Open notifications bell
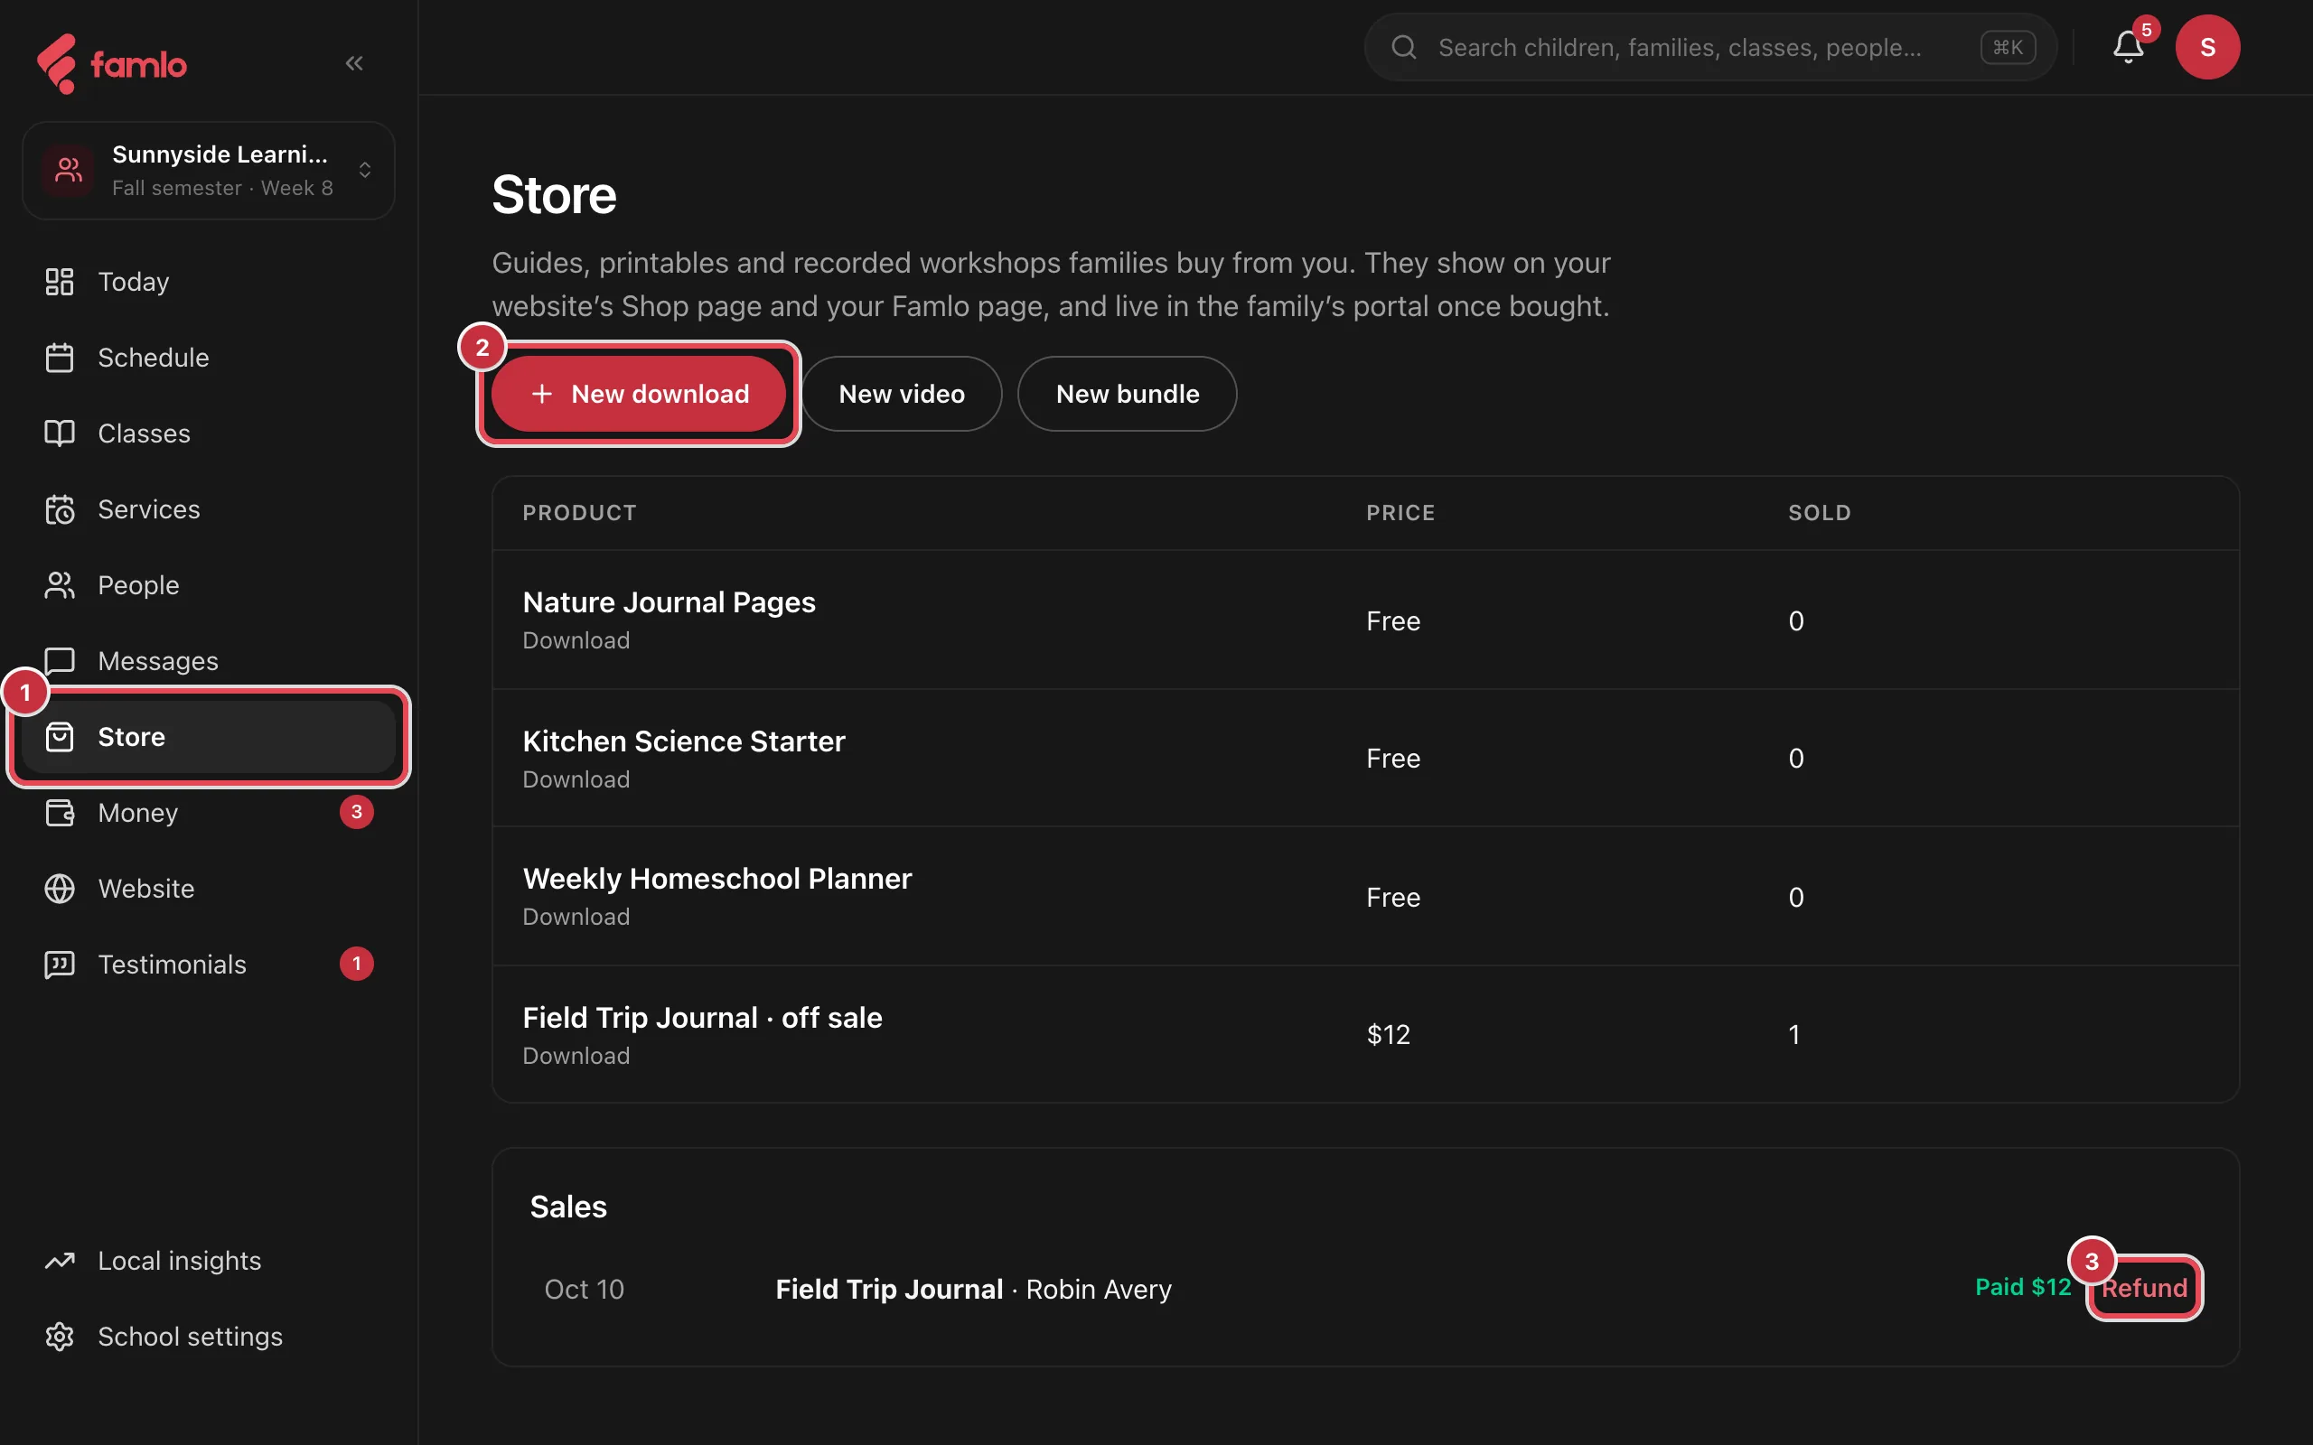Screen dimensions: 2313x1445 pyautogui.click(x=2128, y=47)
